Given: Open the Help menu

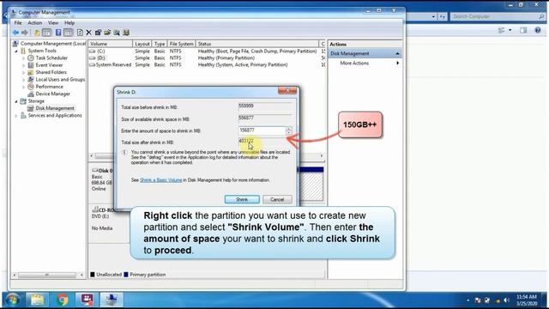Looking at the screenshot, I should pyautogui.click(x=69, y=23).
